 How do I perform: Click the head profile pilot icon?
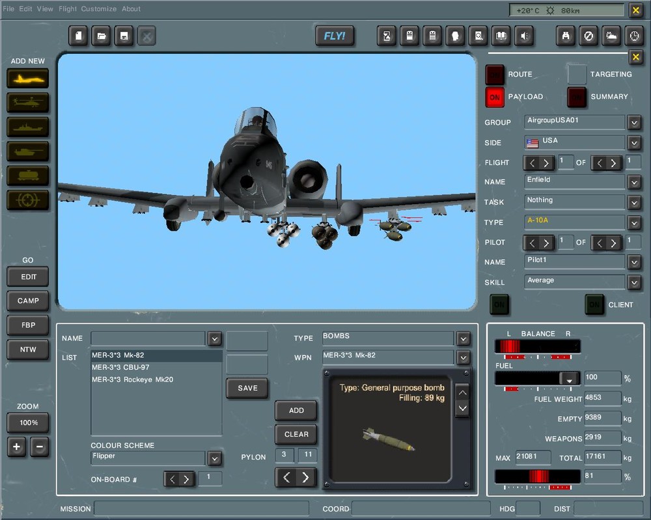[456, 36]
